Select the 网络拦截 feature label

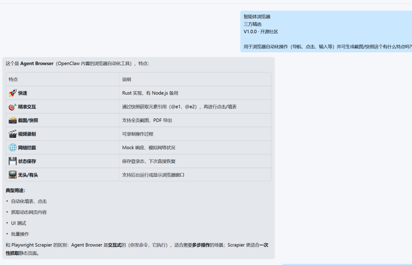coord(27,148)
